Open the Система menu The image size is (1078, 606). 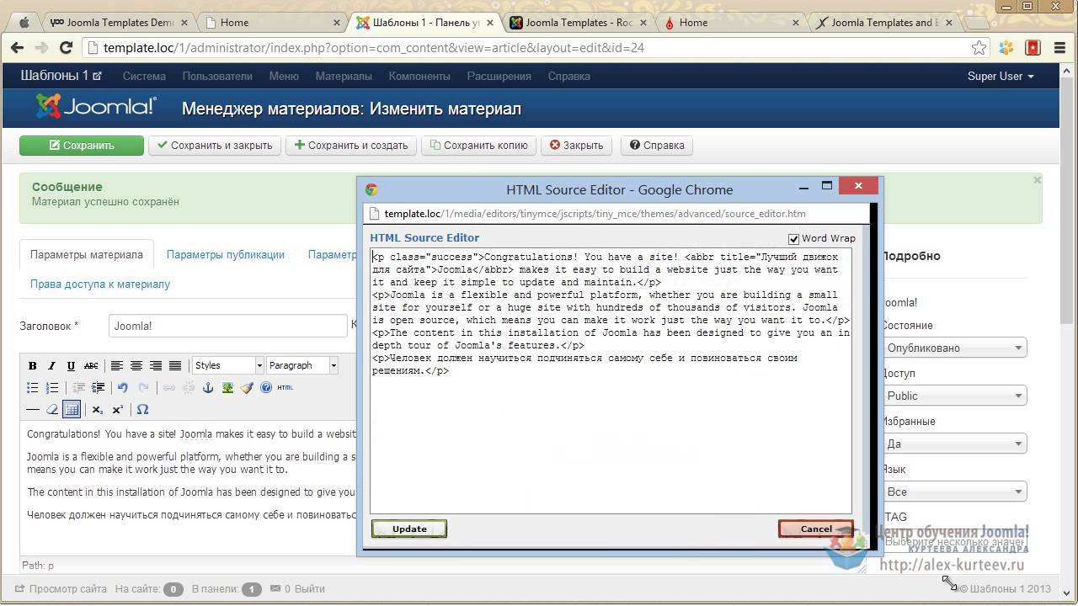point(144,76)
